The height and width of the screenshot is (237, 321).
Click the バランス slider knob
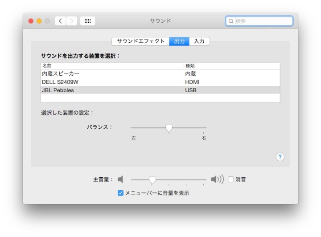pos(169,128)
